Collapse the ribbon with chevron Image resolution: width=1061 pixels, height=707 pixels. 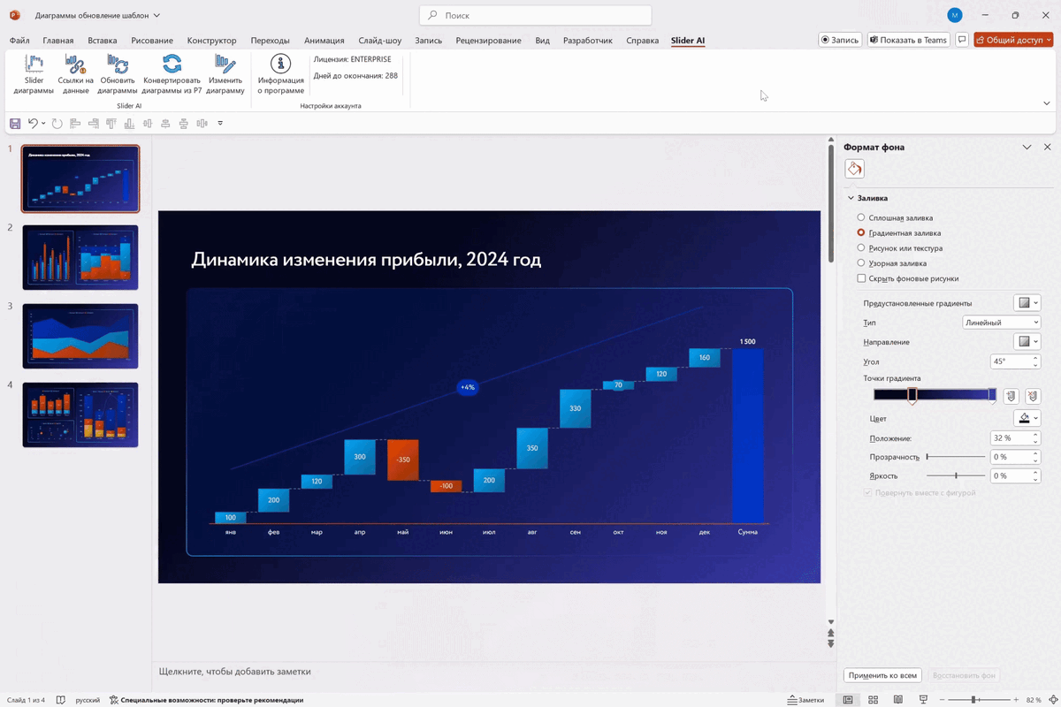click(x=1047, y=103)
